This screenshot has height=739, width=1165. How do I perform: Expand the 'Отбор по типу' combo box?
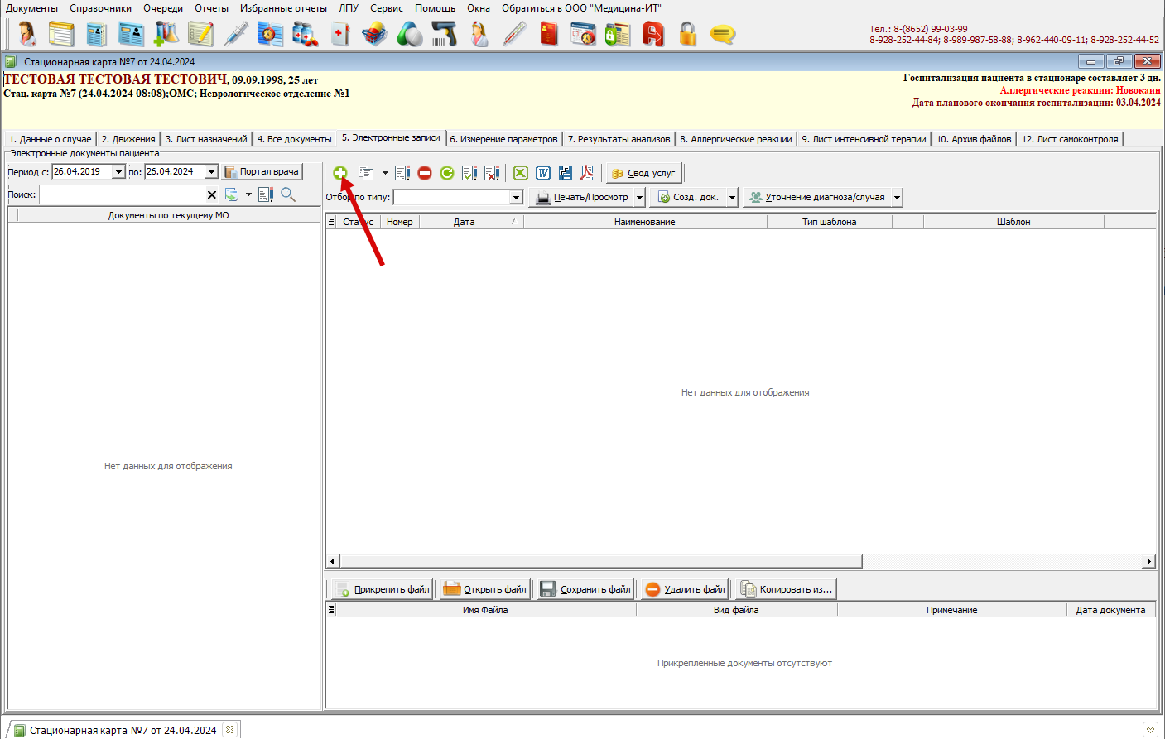pos(516,198)
